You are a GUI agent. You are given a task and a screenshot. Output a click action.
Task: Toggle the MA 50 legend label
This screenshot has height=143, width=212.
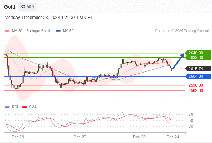[68, 31]
